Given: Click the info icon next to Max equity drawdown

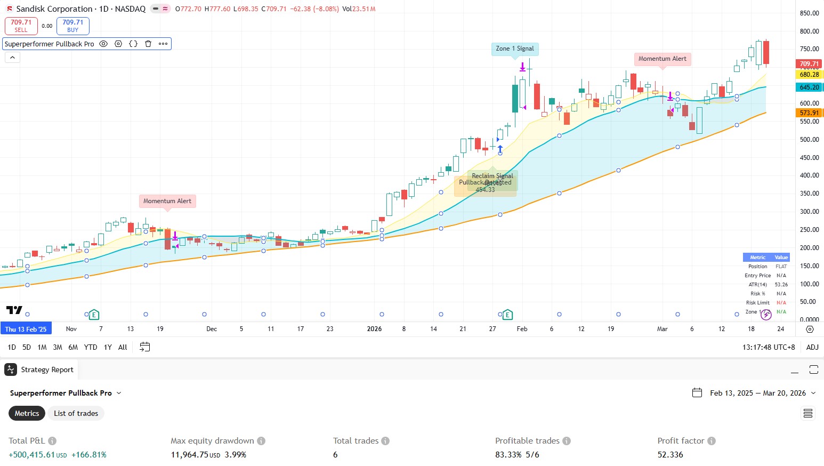Looking at the screenshot, I should (261, 441).
